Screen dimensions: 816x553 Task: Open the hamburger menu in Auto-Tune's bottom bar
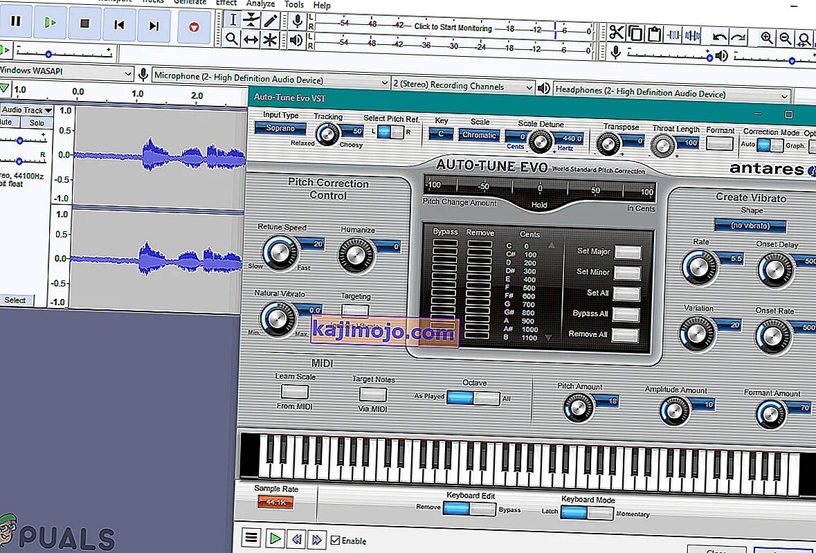(x=250, y=540)
